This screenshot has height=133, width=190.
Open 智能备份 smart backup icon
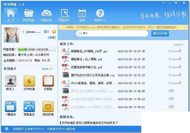(x=29, y=108)
